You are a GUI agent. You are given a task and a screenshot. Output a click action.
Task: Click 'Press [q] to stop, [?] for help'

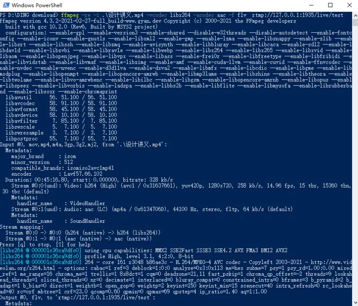click(45, 244)
